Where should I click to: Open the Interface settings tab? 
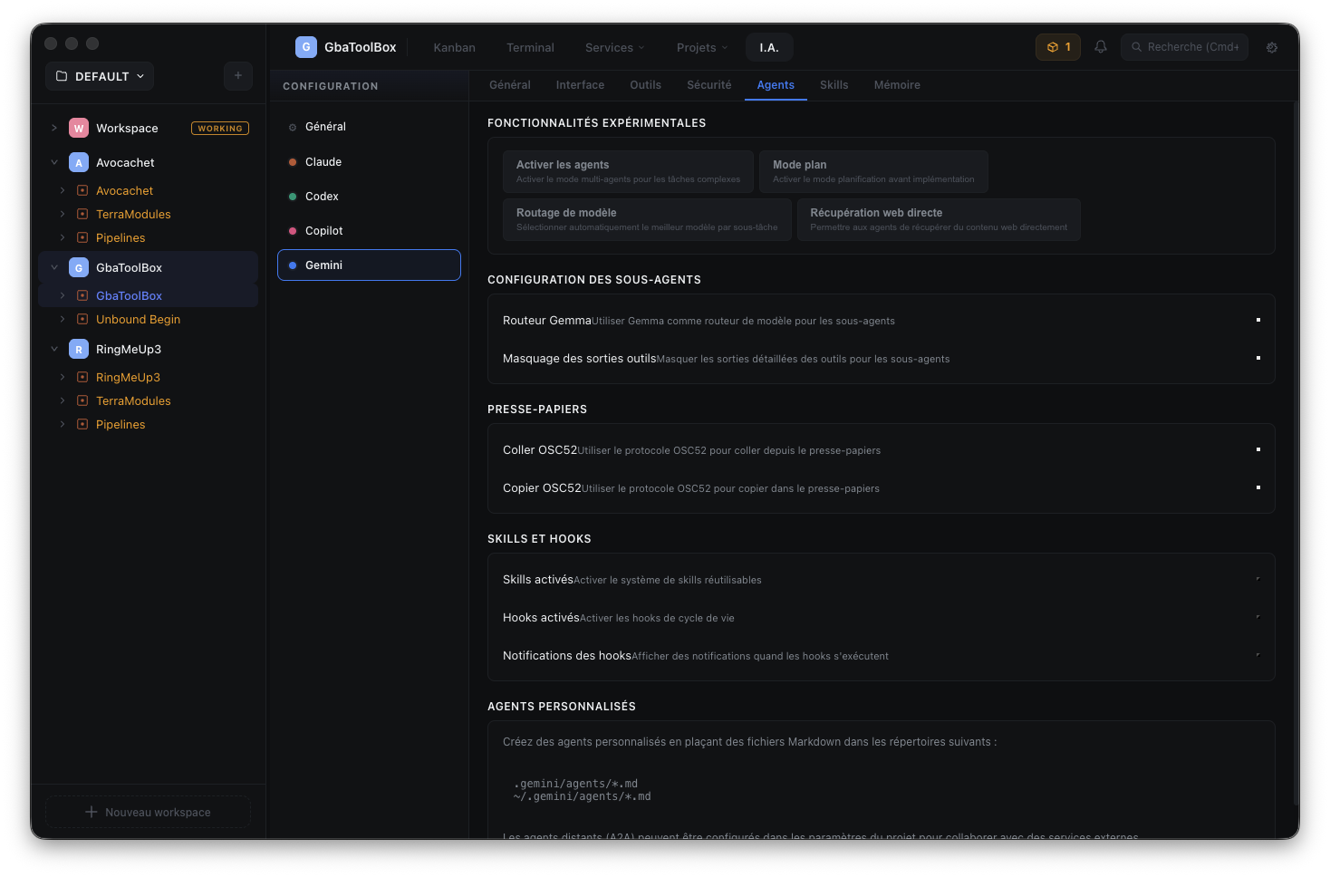point(581,85)
